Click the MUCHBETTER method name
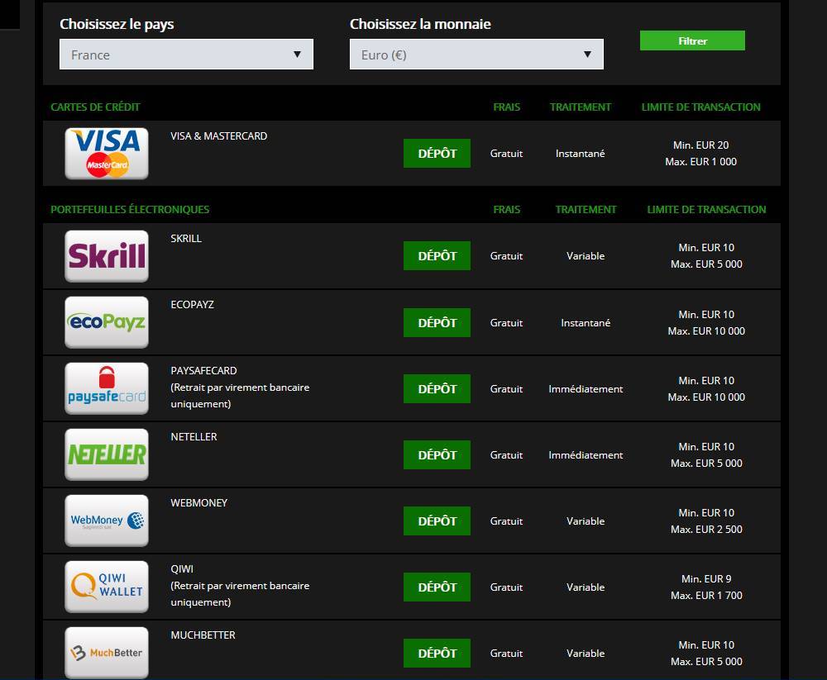The image size is (827, 680). 203,635
